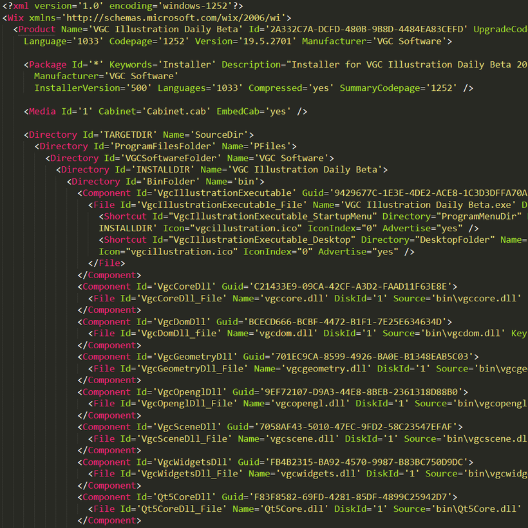The width and height of the screenshot is (528, 528).
Task: Click the 'BinFolder' directory Id
Action: (x=171, y=182)
